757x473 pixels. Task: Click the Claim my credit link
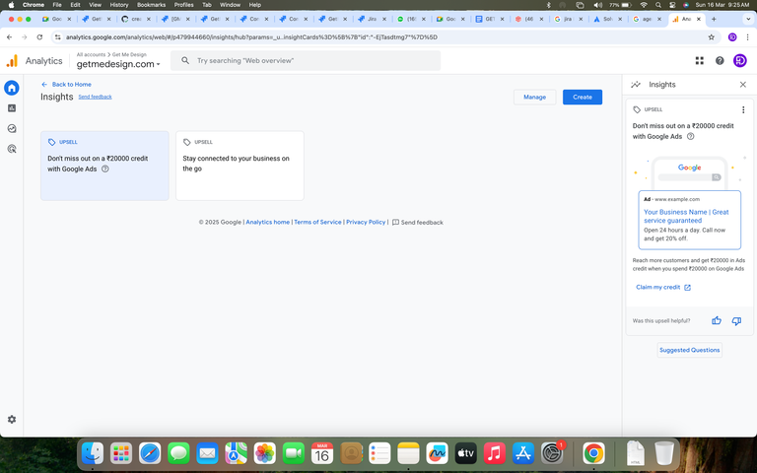pyautogui.click(x=662, y=287)
